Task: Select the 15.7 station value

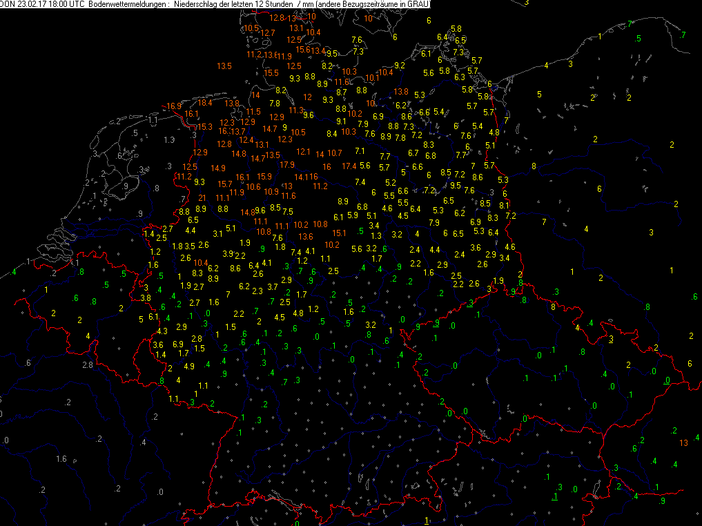Action: point(225,184)
